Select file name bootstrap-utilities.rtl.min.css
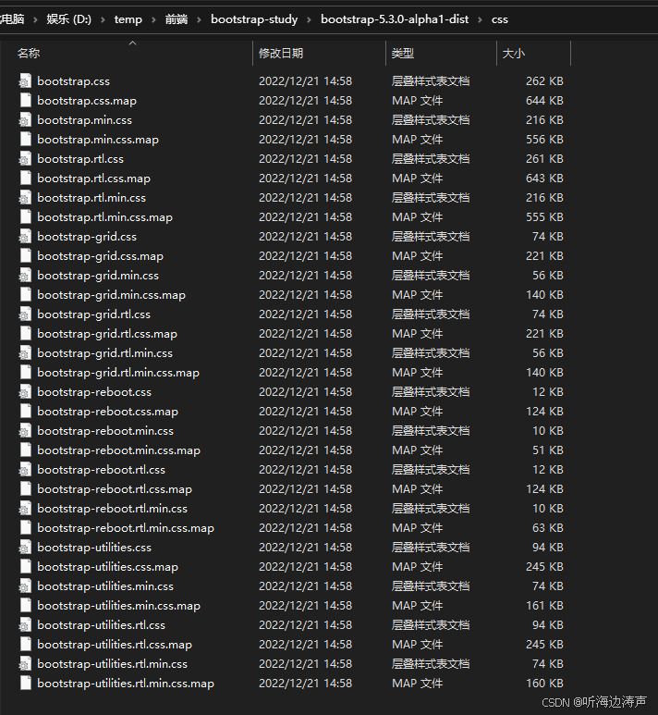The width and height of the screenshot is (658, 715). (113, 664)
